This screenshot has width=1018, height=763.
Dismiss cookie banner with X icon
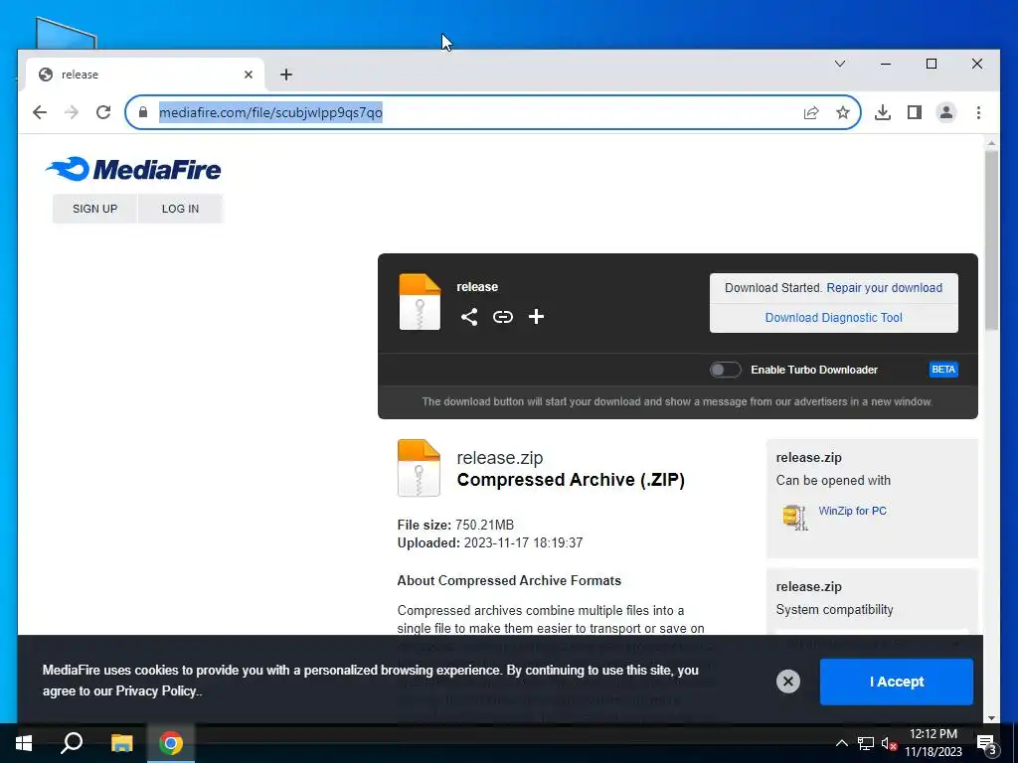788,682
